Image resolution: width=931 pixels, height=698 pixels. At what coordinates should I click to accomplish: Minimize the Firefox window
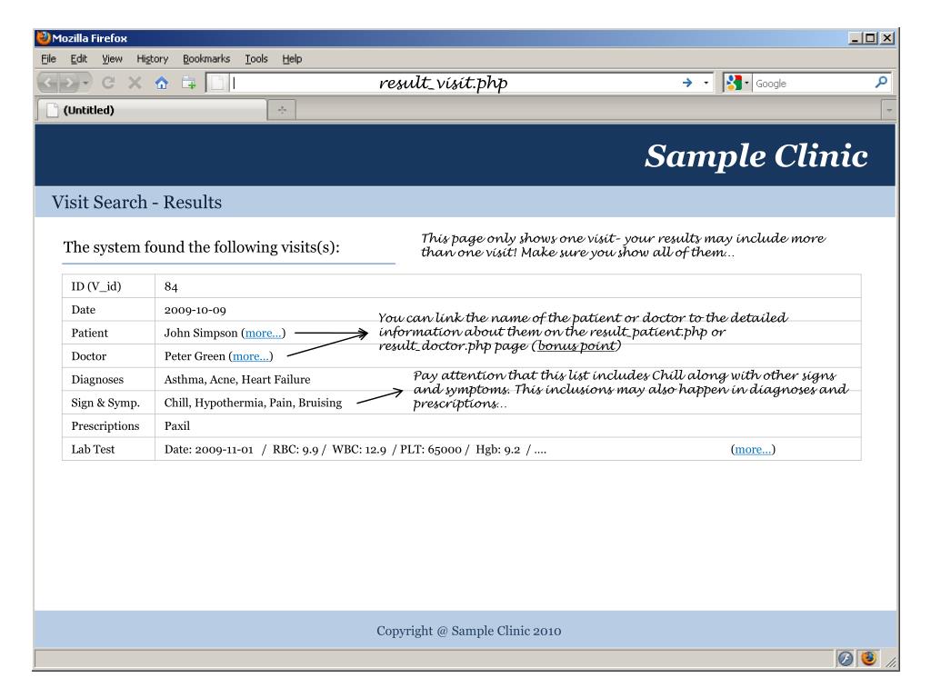pyautogui.click(x=855, y=38)
